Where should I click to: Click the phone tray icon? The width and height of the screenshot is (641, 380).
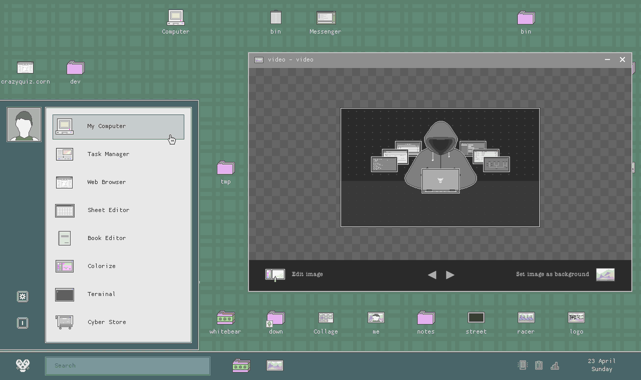(x=522, y=365)
